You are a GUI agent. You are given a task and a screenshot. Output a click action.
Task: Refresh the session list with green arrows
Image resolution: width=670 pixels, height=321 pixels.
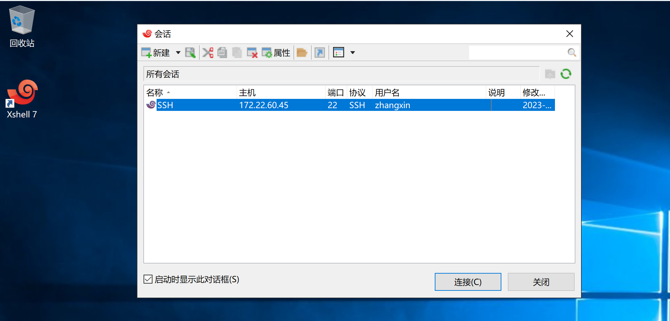[x=566, y=74]
